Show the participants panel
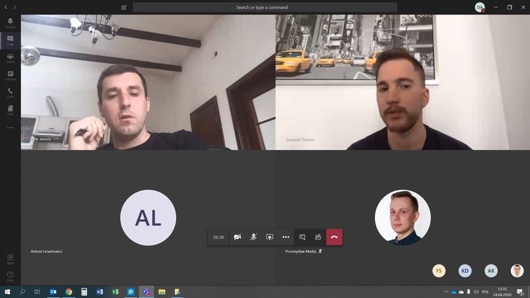Screen dimensions: 530x298 coord(318,237)
